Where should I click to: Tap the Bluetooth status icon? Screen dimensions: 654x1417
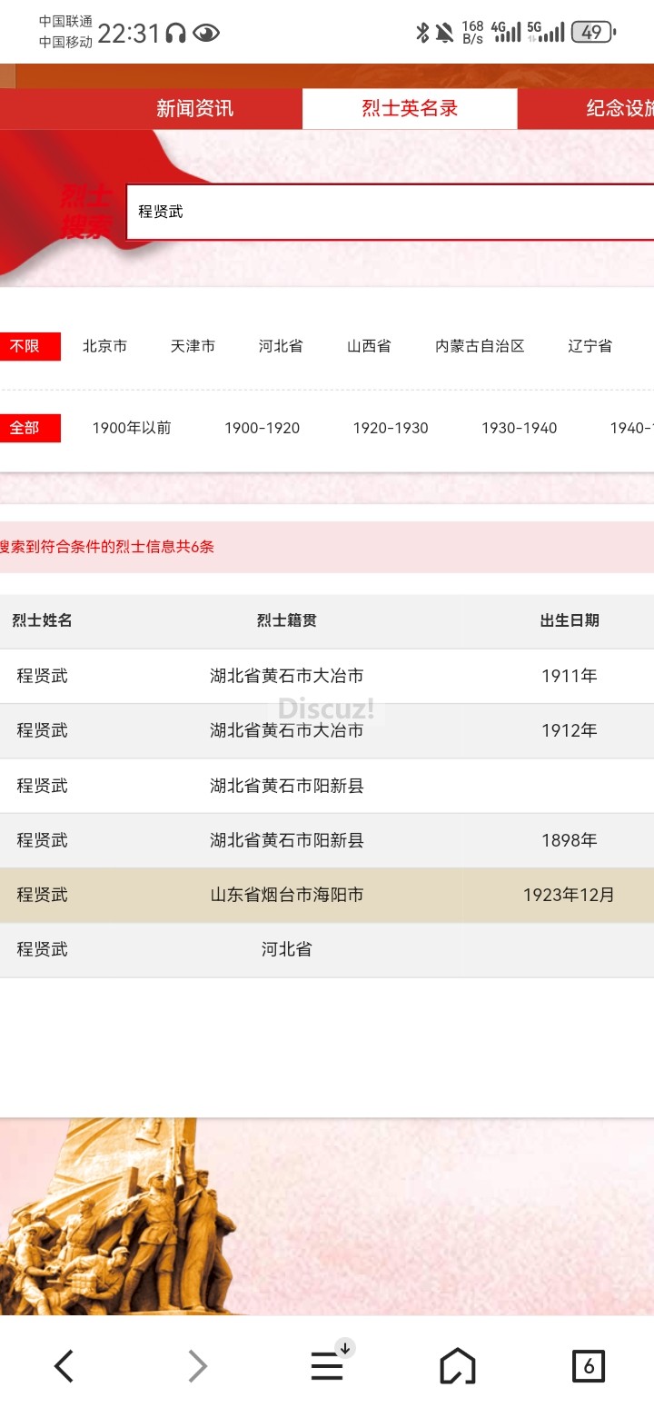421,34
